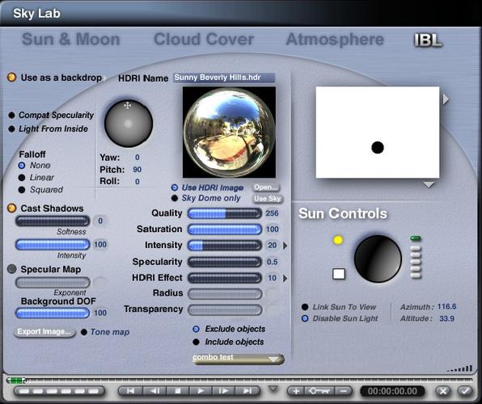The image size is (482, 404).
Task: Click the key icon between plus and minus
Action: pos(320,391)
